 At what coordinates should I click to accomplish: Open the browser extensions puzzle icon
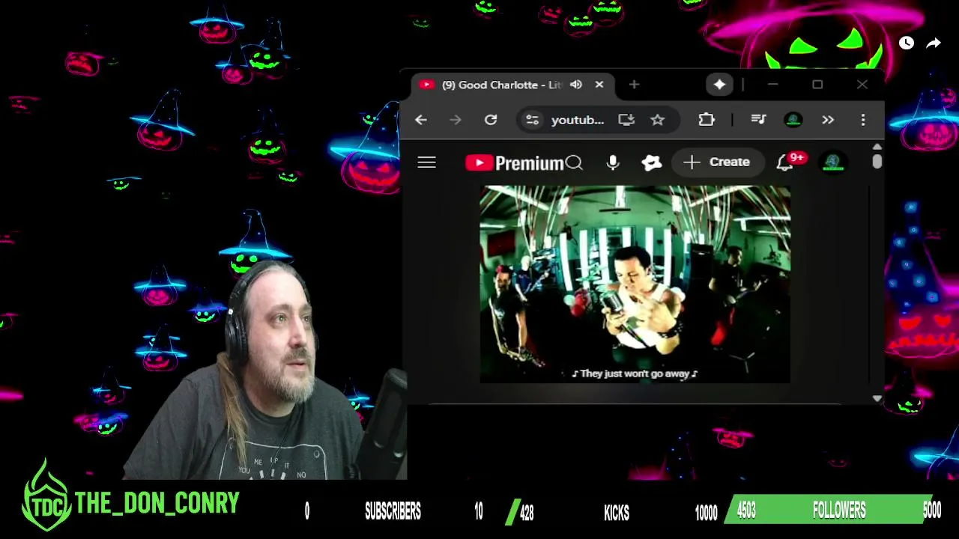(x=707, y=120)
